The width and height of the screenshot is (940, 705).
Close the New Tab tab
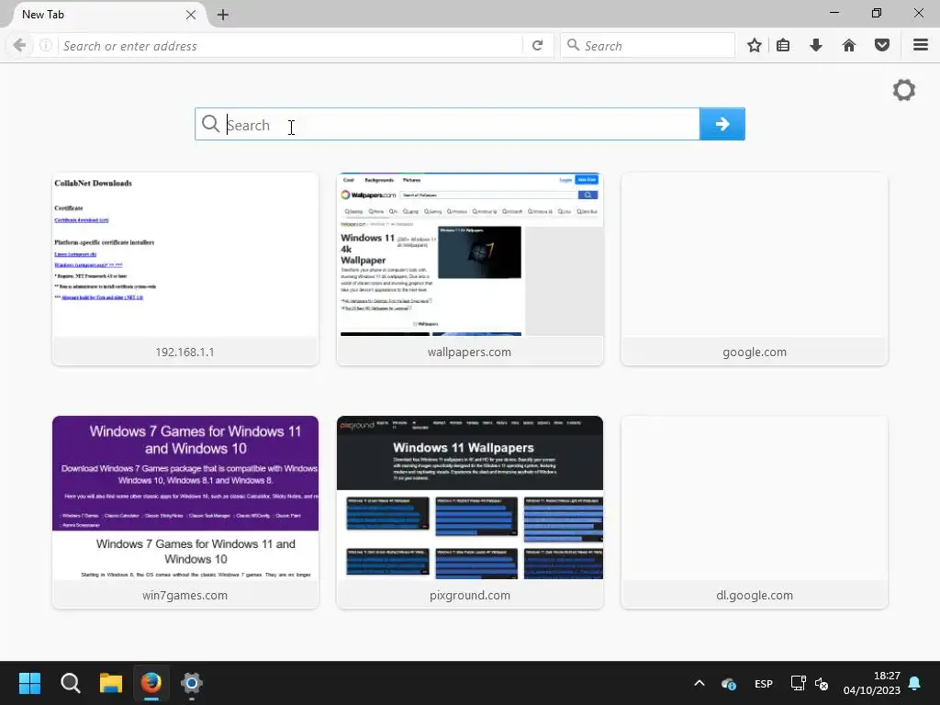click(x=191, y=15)
